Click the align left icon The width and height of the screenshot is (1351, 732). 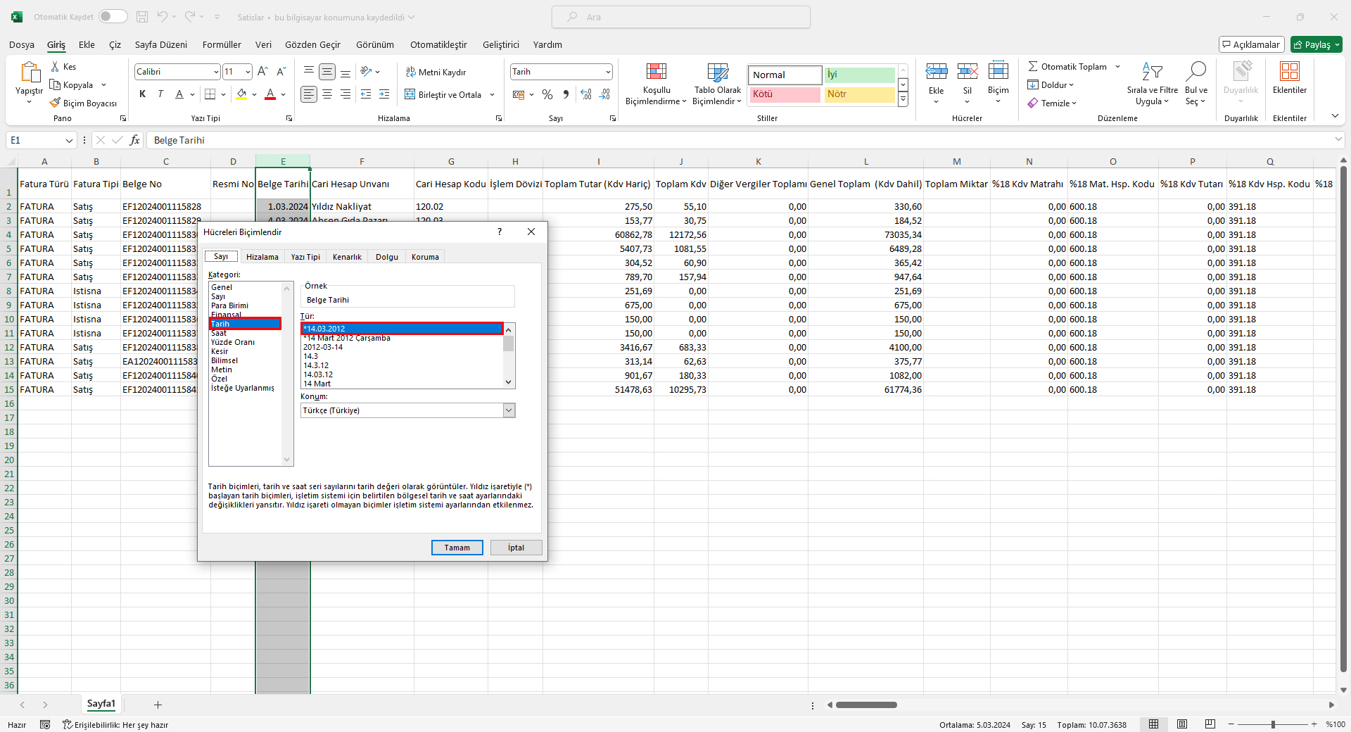pyautogui.click(x=308, y=94)
